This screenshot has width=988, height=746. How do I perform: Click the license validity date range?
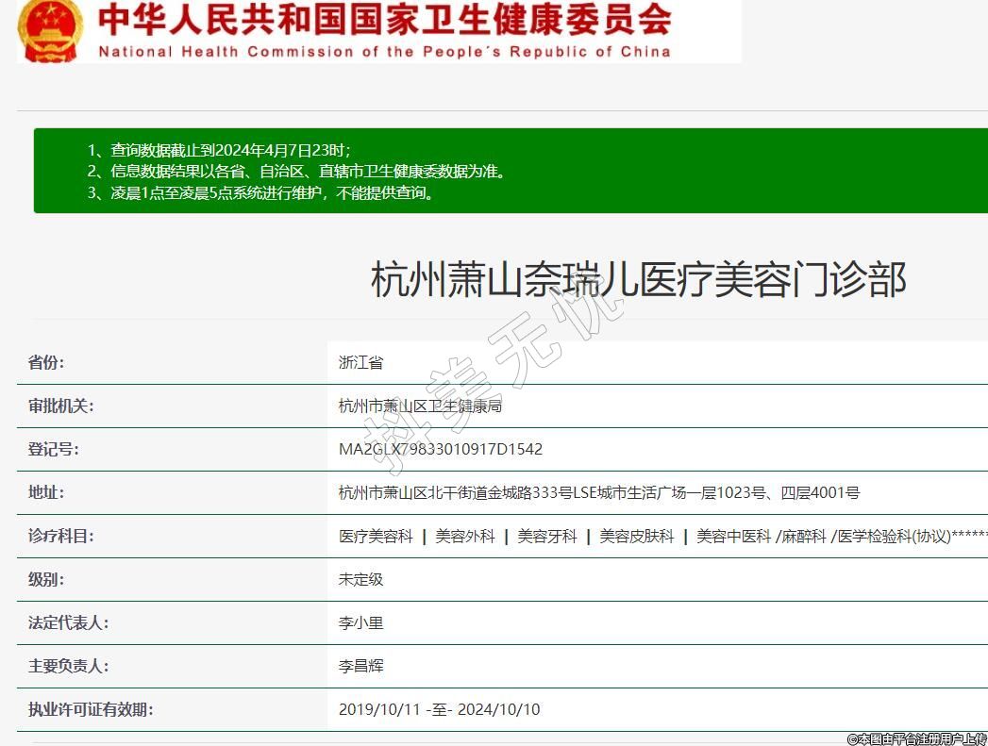tap(439, 710)
